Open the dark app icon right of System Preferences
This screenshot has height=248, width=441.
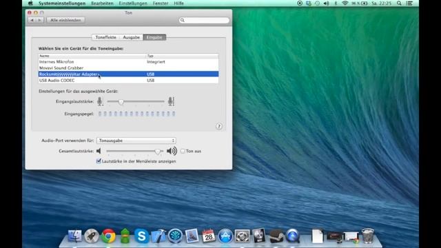coord(259,236)
